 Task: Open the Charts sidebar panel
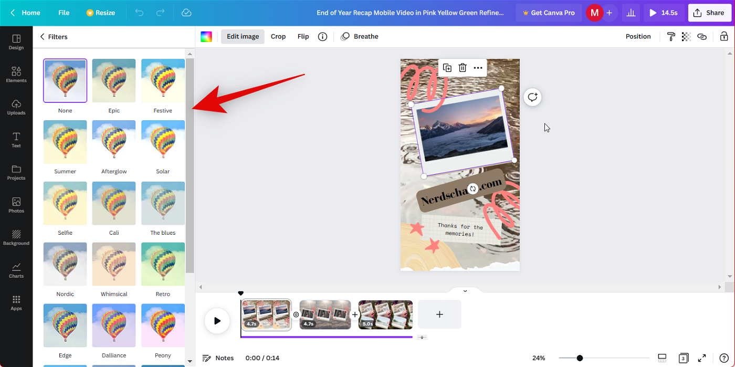pos(16,270)
